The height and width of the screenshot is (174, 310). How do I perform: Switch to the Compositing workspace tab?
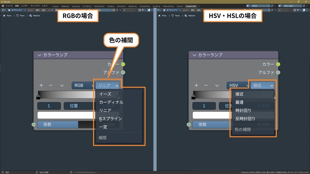click(x=145, y=6)
